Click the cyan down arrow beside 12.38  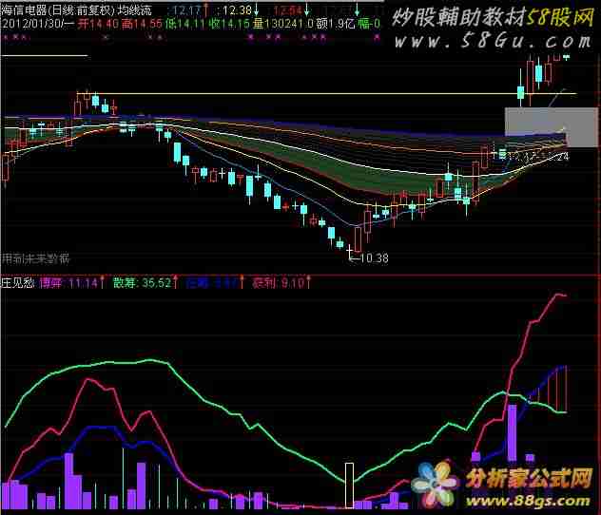coord(256,10)
